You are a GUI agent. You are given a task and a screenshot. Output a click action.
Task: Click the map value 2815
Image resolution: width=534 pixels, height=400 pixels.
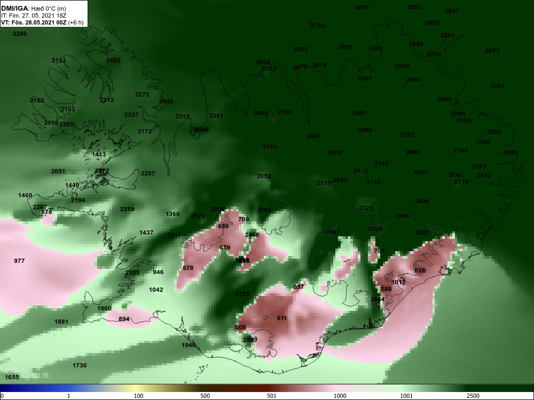362,7
